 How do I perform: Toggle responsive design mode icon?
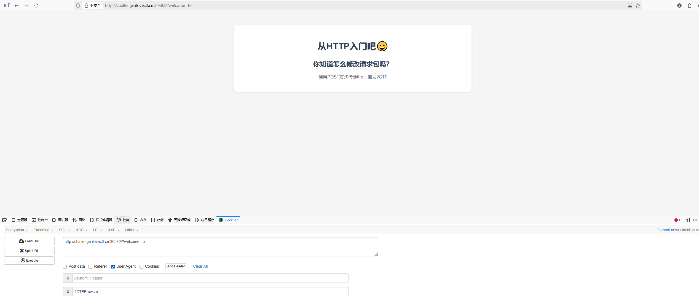click(x=688, y=220)
